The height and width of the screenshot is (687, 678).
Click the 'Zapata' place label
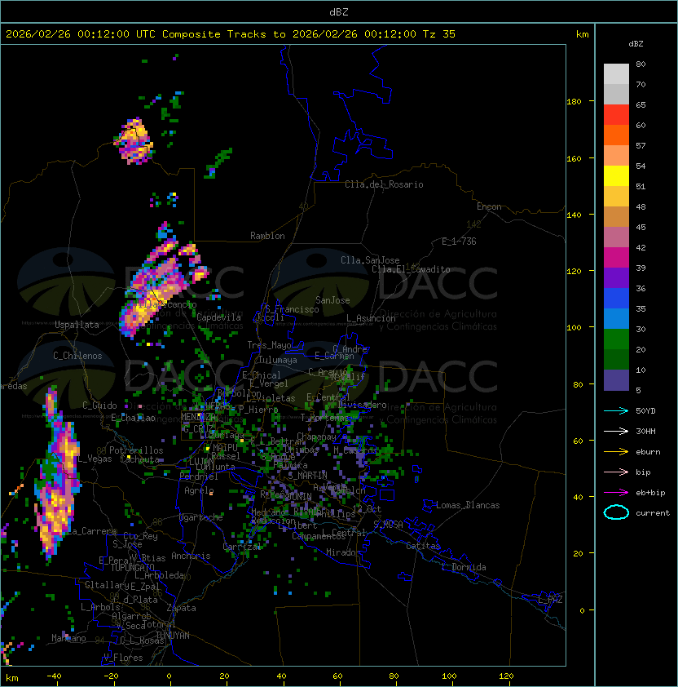click(181, 608)
